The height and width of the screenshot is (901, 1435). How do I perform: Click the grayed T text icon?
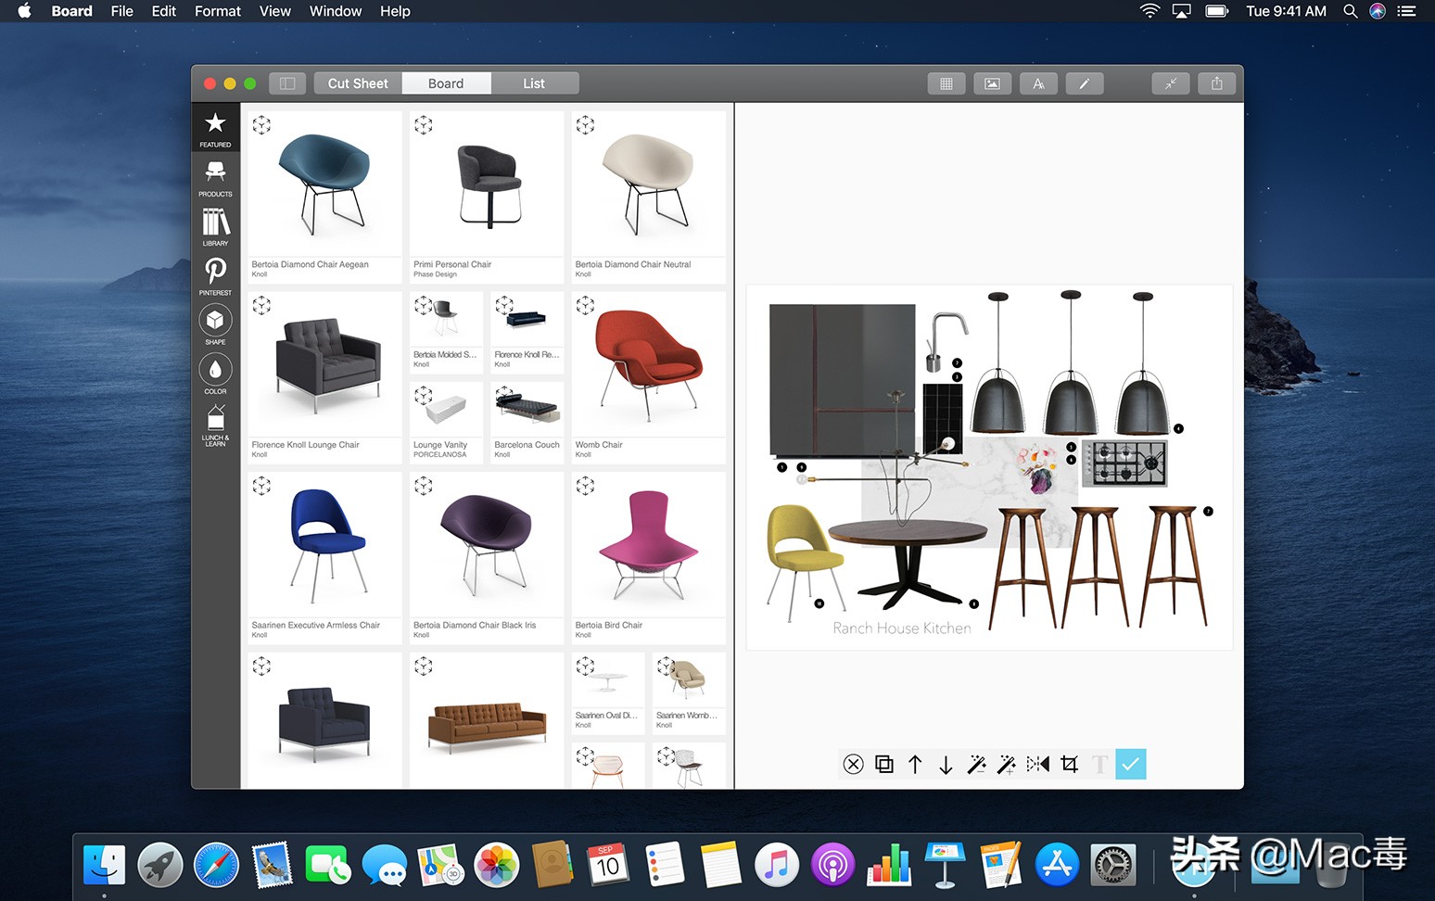1100,764
